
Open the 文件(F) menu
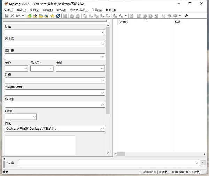(x=8, y=10)
